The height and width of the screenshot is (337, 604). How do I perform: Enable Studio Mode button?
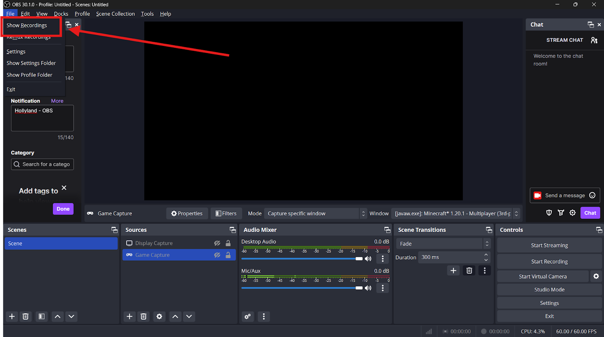[549, 290]
